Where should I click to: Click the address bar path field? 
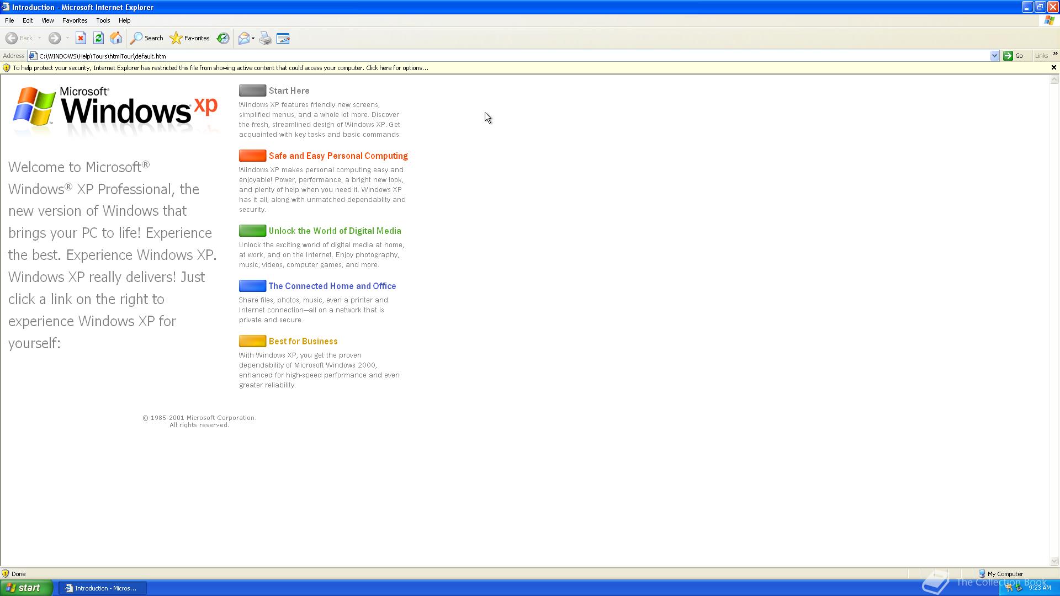[x=497, y=56]
